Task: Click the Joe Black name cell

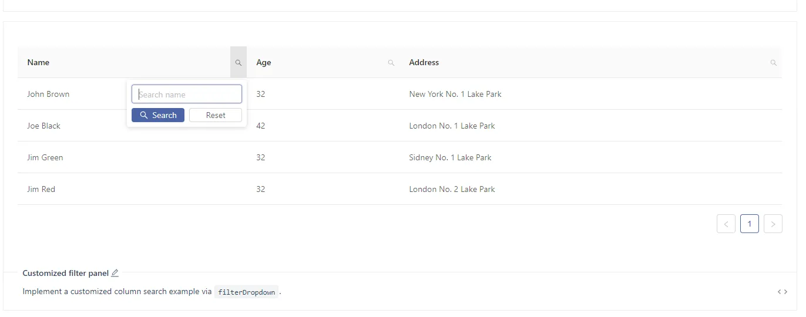Action: [x=43, y=126]
